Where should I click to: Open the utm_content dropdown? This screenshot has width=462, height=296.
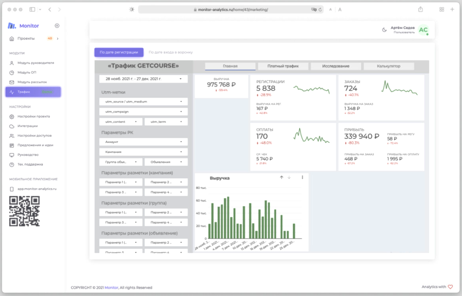(x=121, y=122)
